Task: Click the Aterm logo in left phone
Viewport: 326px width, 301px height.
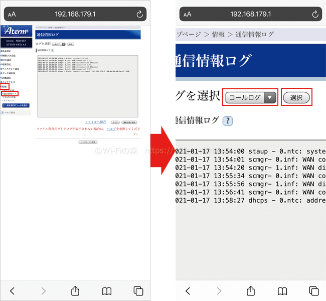Action: (16, 31)
